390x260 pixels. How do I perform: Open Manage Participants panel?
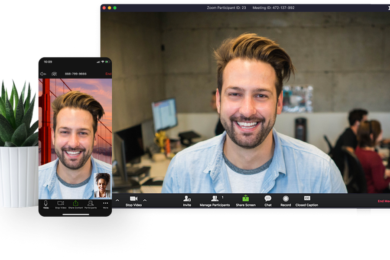click(214, 201)
